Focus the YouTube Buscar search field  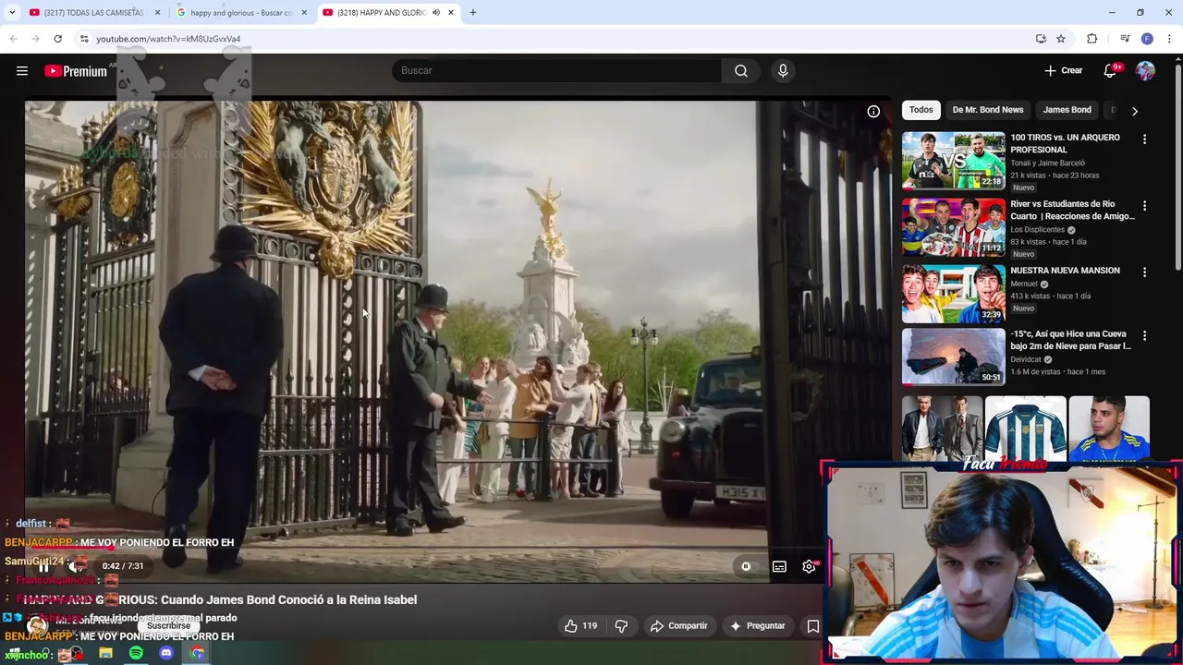pos(557,70)
